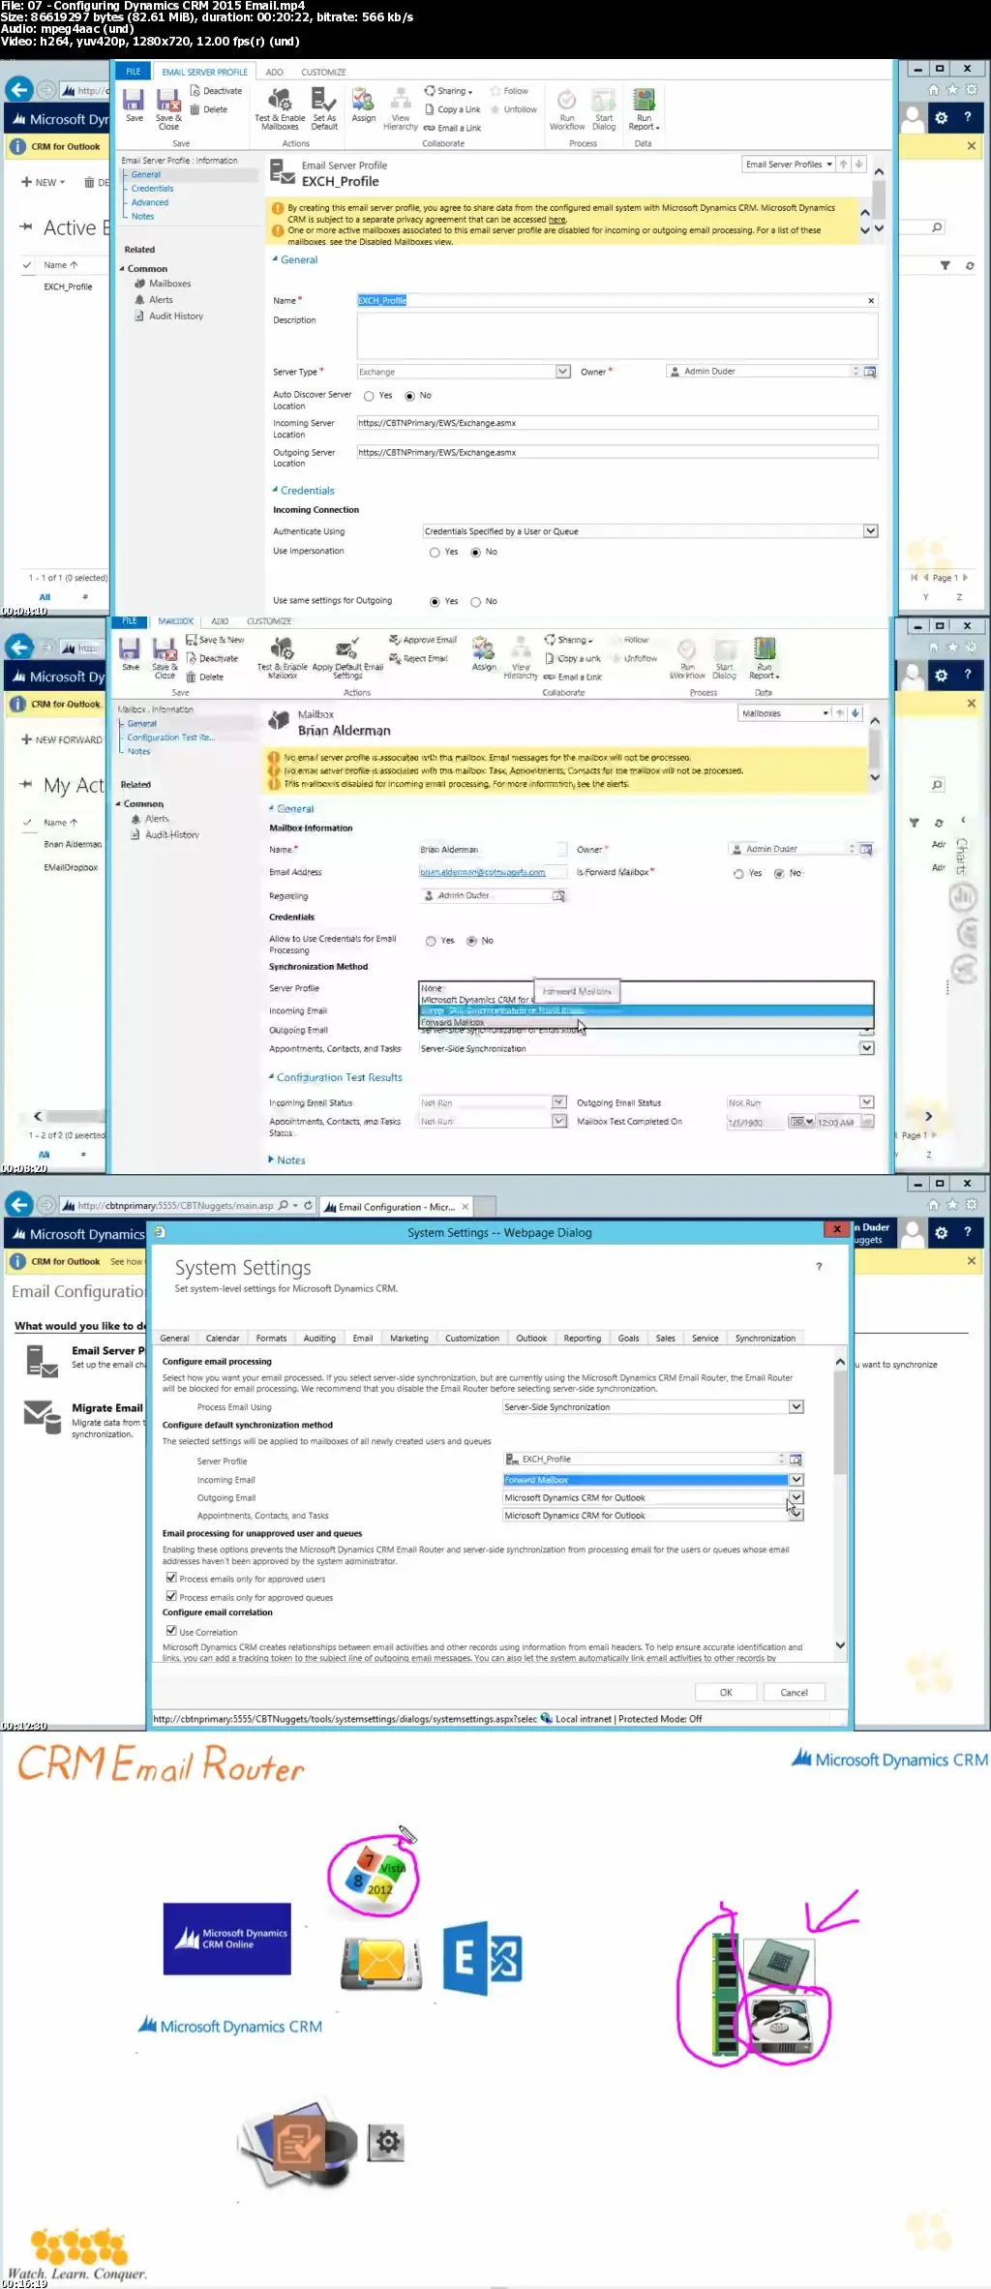991x2289 pixels.
Task: Open Outgoing Email Status dropdown on Mailbox form
Action: coord(866,1102)
